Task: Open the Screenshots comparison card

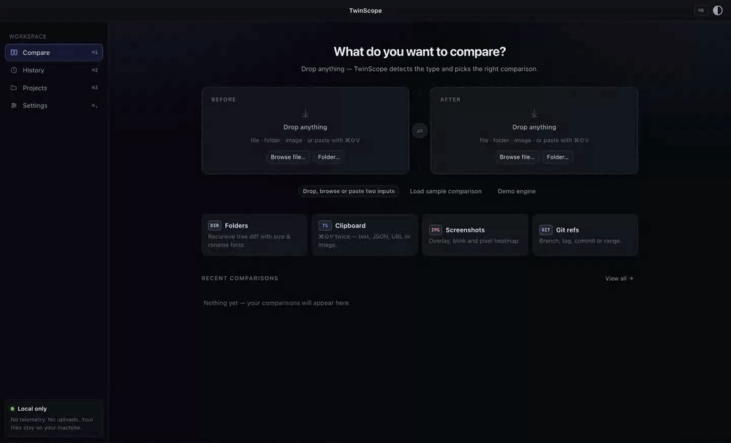Action: point(475,235)
